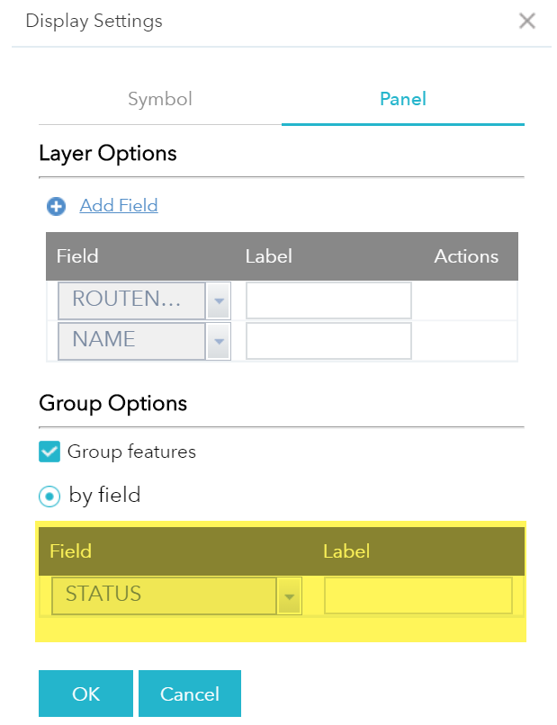The height and width of the screenshot is (725, 557).
Task: Click the Add Field link
Action: (x=119, y=206)
